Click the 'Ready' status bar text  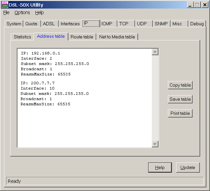tap(14, 181)
